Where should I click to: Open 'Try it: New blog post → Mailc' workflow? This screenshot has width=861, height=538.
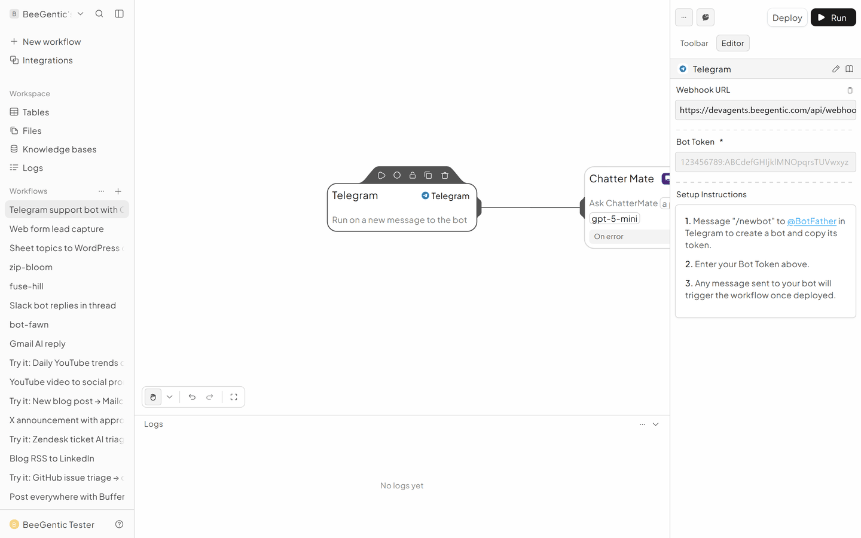click(x=67, y=401)
